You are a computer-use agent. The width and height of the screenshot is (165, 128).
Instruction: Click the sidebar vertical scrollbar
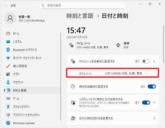(x=61, y=77)
